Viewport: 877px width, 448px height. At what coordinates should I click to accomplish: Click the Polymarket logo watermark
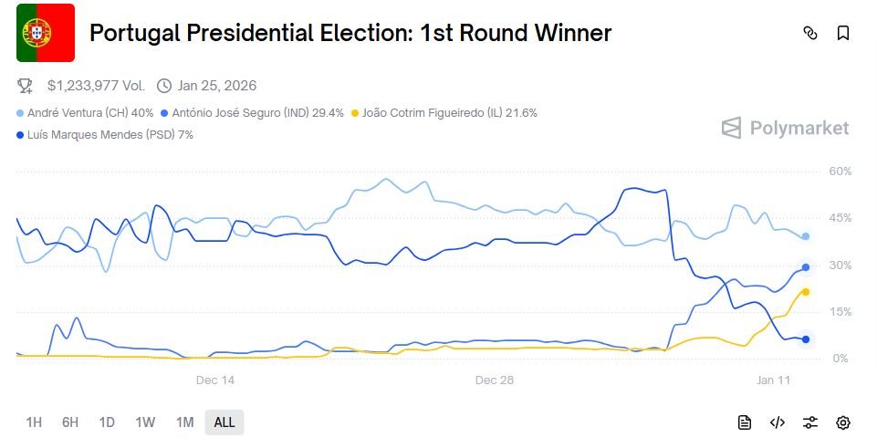pyautogui.click(x=786, y=128)
